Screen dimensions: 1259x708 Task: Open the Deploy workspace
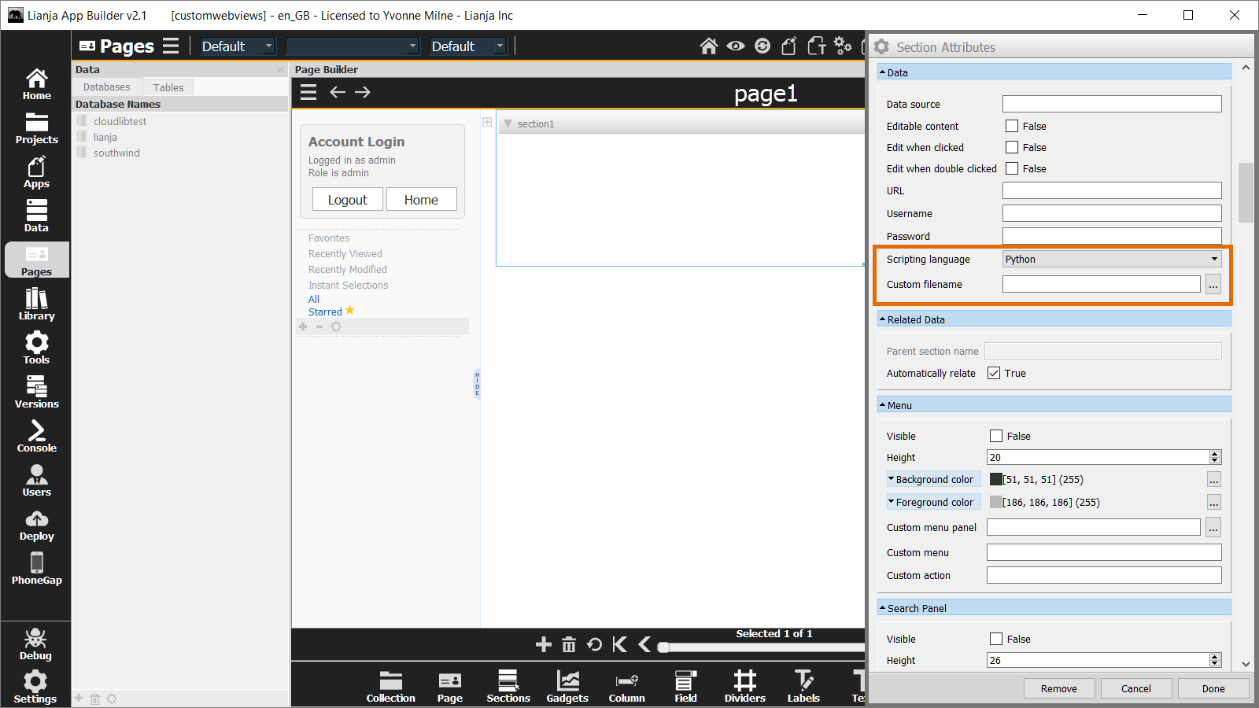point(36,524)
